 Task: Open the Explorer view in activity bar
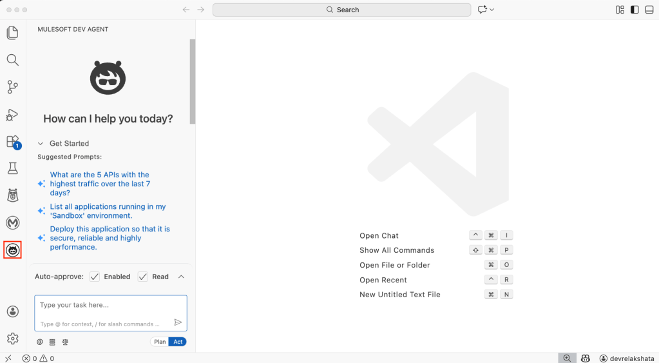(12, 33)
